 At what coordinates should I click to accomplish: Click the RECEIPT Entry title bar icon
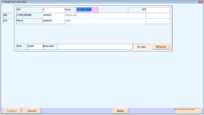(x=2, y=2)
